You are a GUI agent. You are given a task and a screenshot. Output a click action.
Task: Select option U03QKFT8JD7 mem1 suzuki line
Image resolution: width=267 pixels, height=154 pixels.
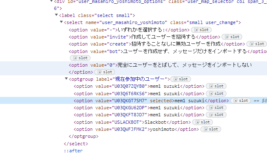pyautogui.click(x=139, y=115)
